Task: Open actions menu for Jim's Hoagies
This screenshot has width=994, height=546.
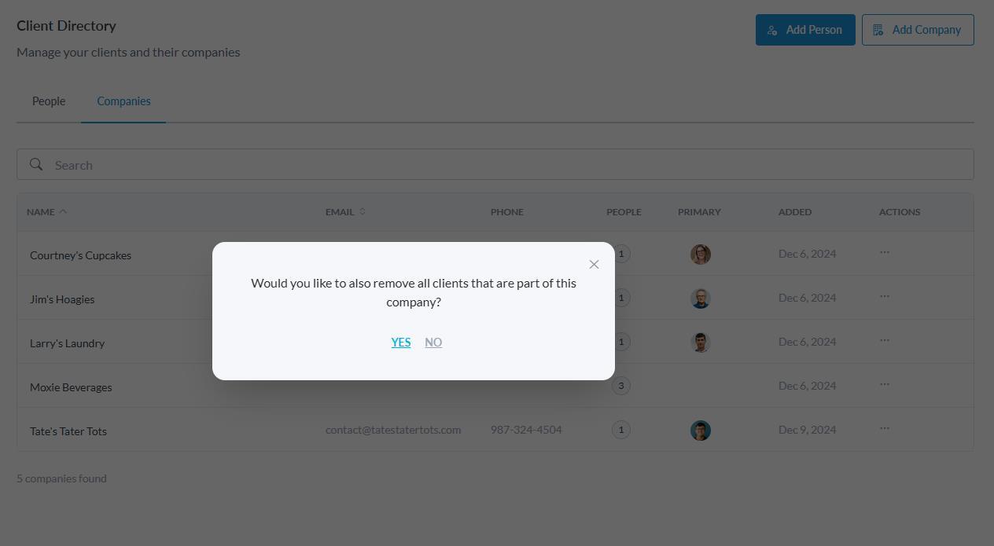Action: pyautogui.click(x=885, y=297)
